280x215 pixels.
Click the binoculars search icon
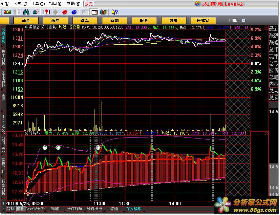[x=27, y=12]
